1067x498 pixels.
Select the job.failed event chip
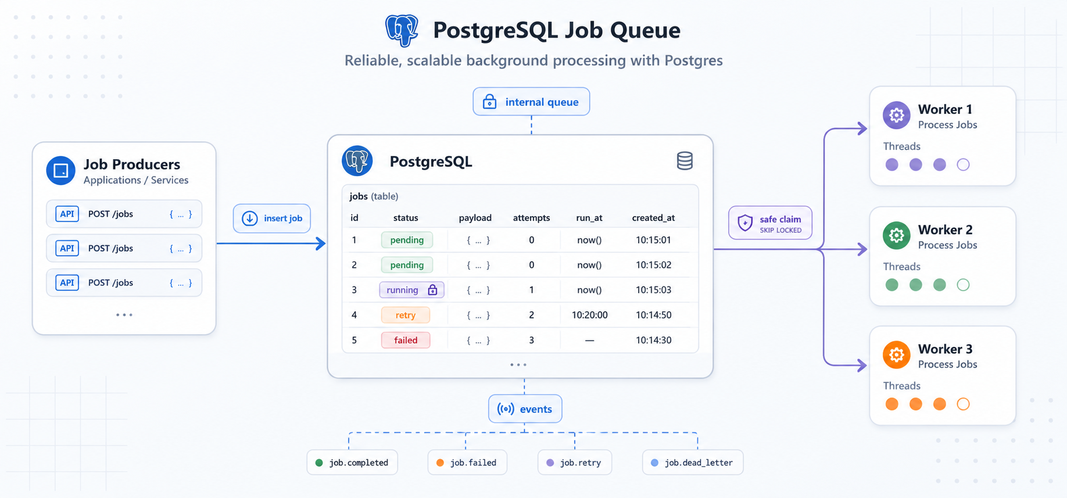click(x=467, y=463)
